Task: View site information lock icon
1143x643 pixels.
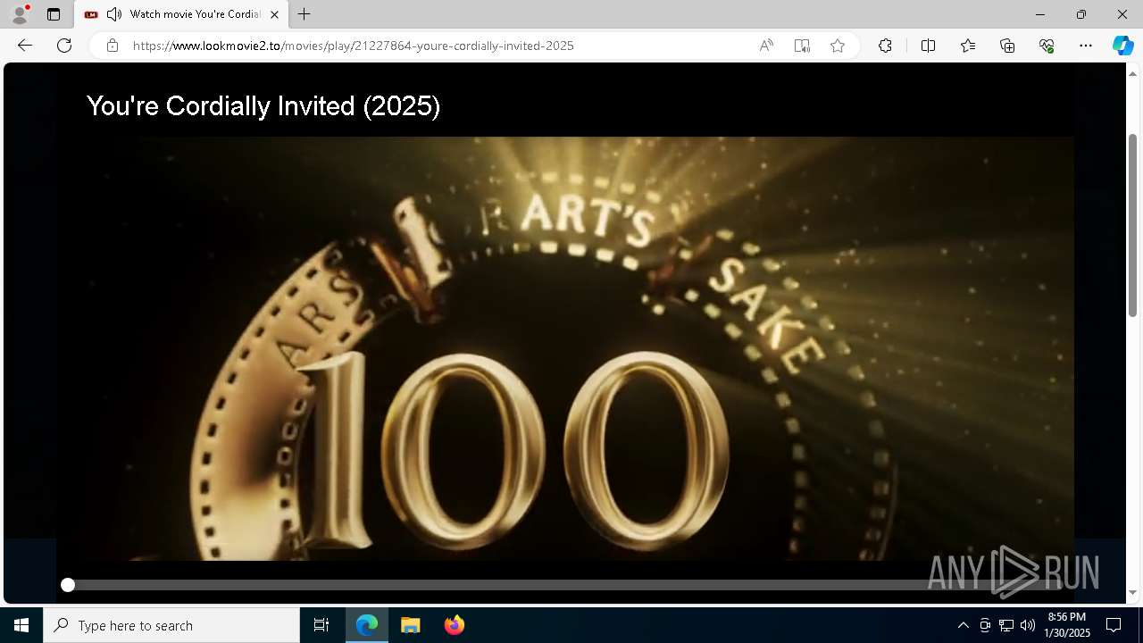Action: tap(113, 46)
